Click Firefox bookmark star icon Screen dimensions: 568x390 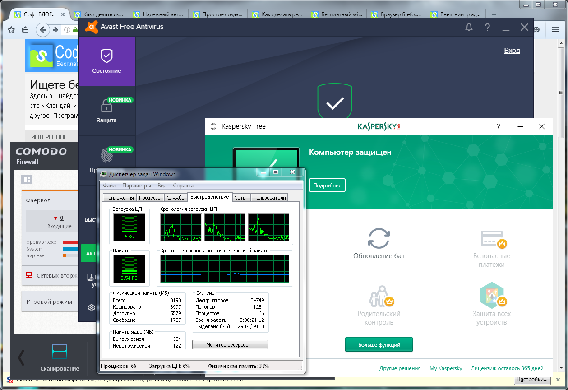[x=11, y=30]
